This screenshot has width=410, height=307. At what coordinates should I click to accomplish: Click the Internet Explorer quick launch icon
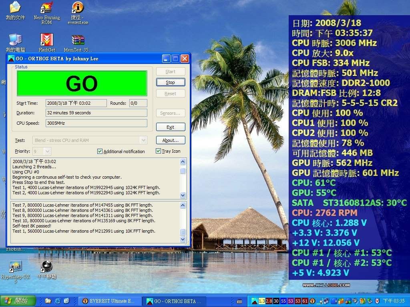point(57,301)
